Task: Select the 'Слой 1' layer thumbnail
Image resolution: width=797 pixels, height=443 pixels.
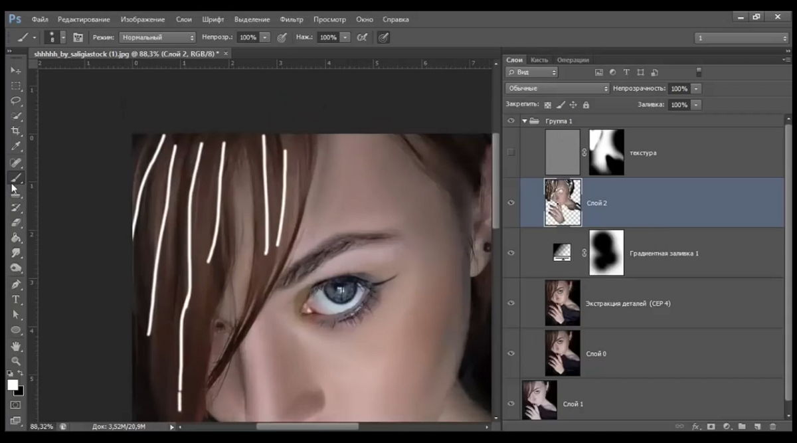Action: click(539, 400)
